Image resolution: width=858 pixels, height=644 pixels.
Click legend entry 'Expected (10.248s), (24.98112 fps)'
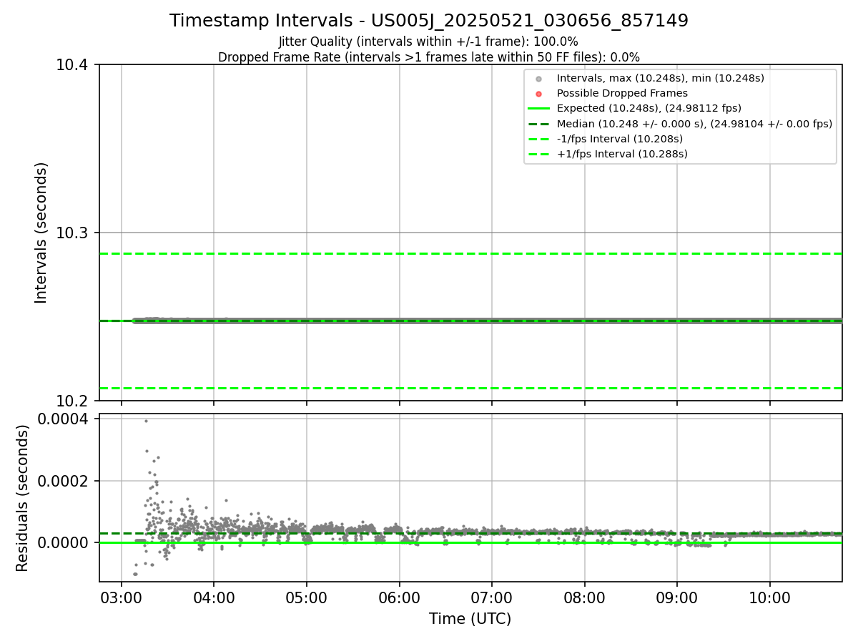coord(649,108)
